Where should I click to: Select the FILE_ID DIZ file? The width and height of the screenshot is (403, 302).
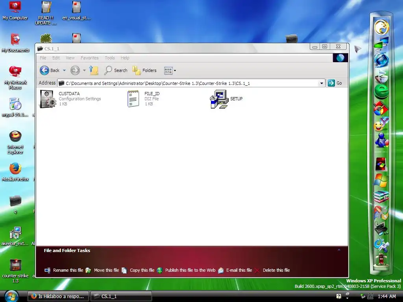click(143, 99)
